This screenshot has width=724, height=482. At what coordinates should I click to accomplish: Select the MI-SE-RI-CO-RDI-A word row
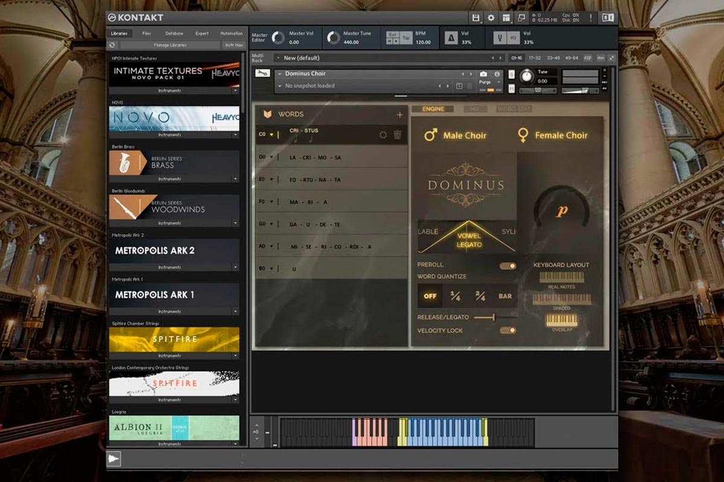click(332, 246)
